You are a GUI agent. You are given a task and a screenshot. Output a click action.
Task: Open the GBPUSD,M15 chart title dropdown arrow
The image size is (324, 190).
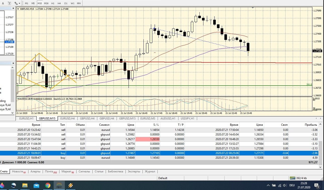click(18, 9)
